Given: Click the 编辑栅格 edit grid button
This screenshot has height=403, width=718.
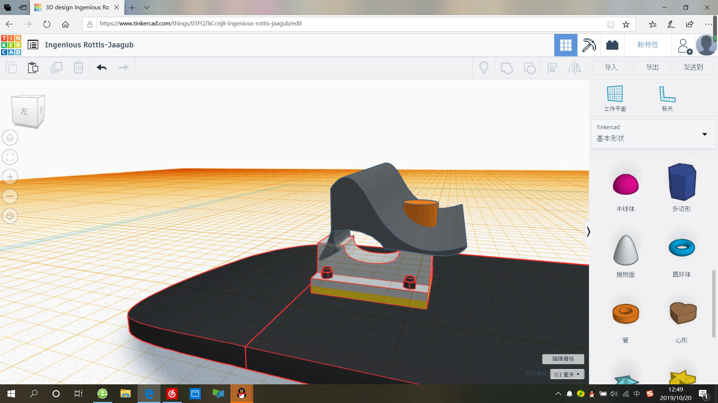Looking at the screenshot, I should pyautogui.click(x=563, y=359).
